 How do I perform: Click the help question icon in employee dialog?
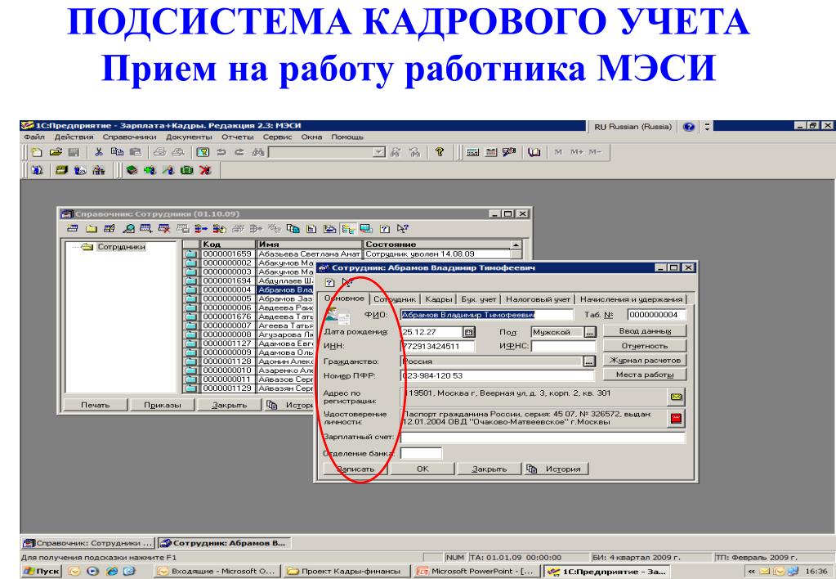tap(329, 282)
